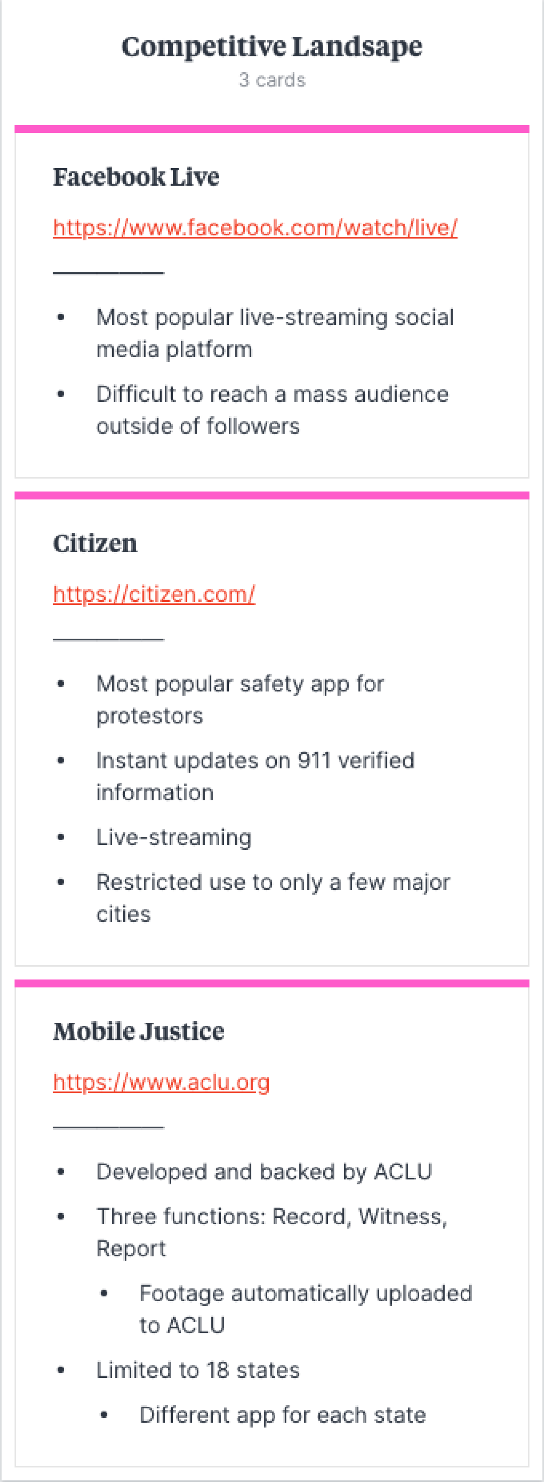Click 'Restricted use to only a few major cities'

(x=273, y=898)
